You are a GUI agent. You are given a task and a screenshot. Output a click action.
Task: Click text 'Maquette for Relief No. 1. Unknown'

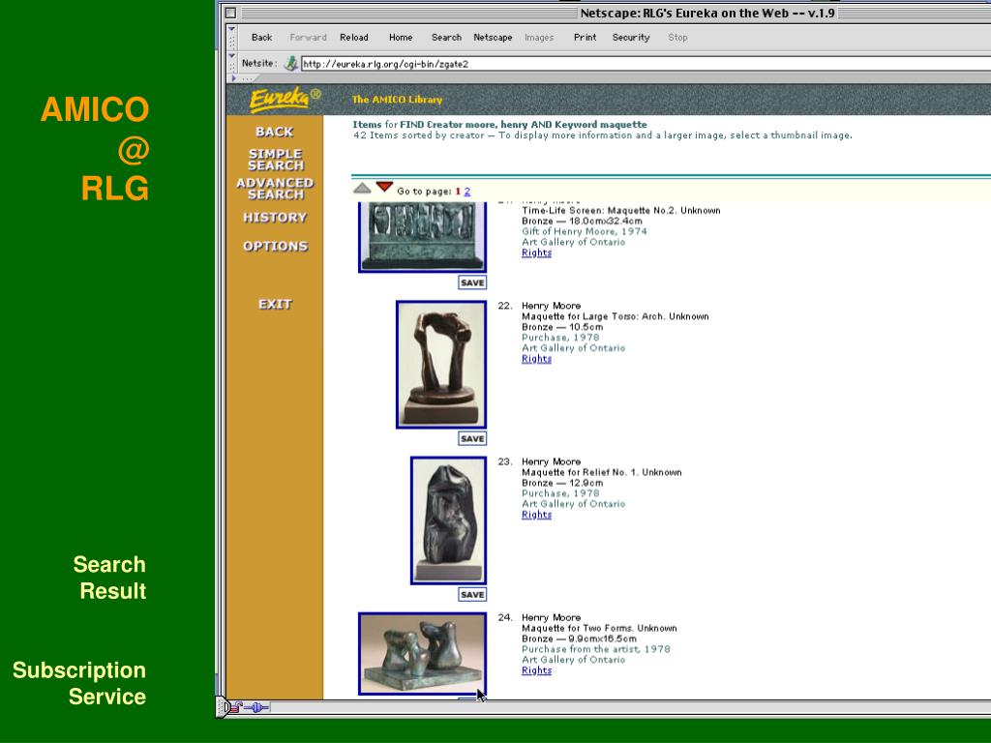[x=602, y=472]
